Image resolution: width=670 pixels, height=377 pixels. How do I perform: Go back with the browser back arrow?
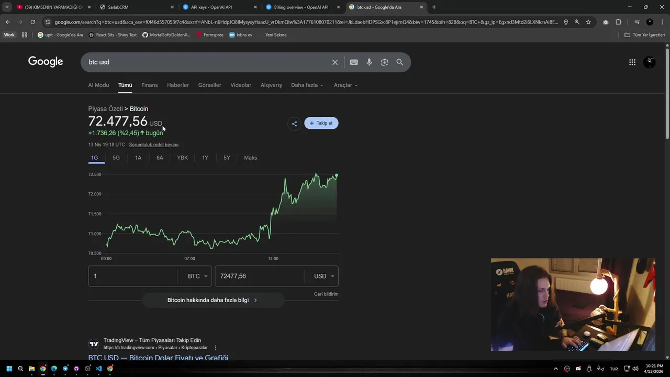(x=7, y=22)
